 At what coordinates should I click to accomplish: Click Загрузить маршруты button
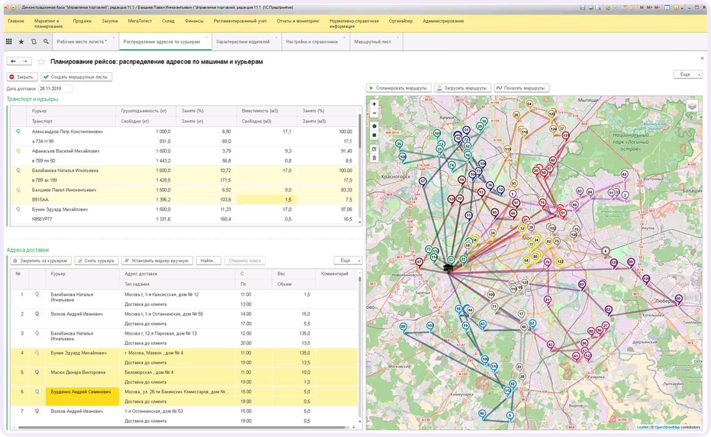[x=463, y=88]
